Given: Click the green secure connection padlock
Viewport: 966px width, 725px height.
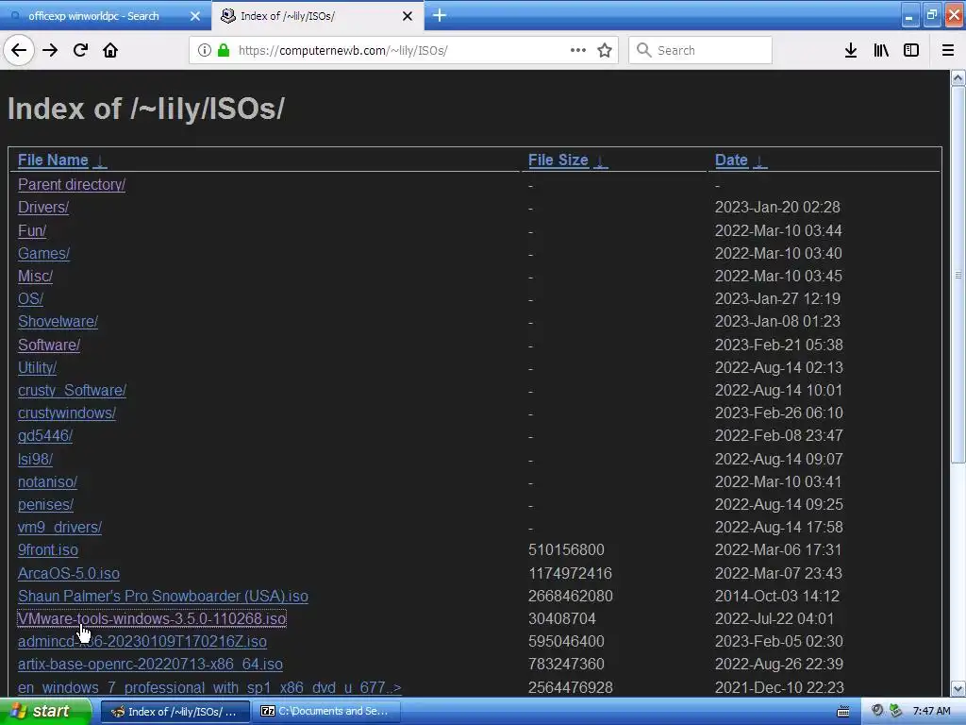Looking at the screenshot, I should [224, 50].
